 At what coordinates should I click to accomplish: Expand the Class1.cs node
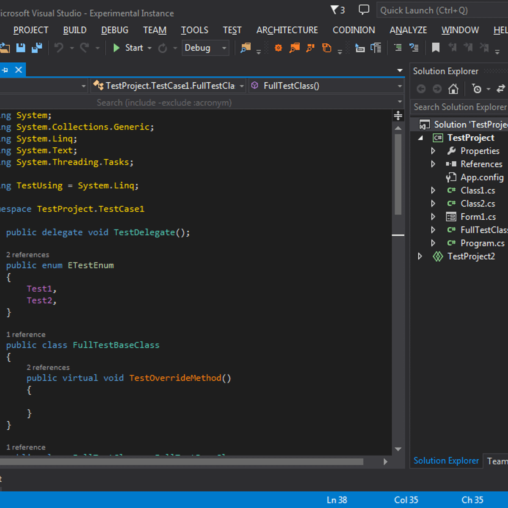tap(433, 190)
